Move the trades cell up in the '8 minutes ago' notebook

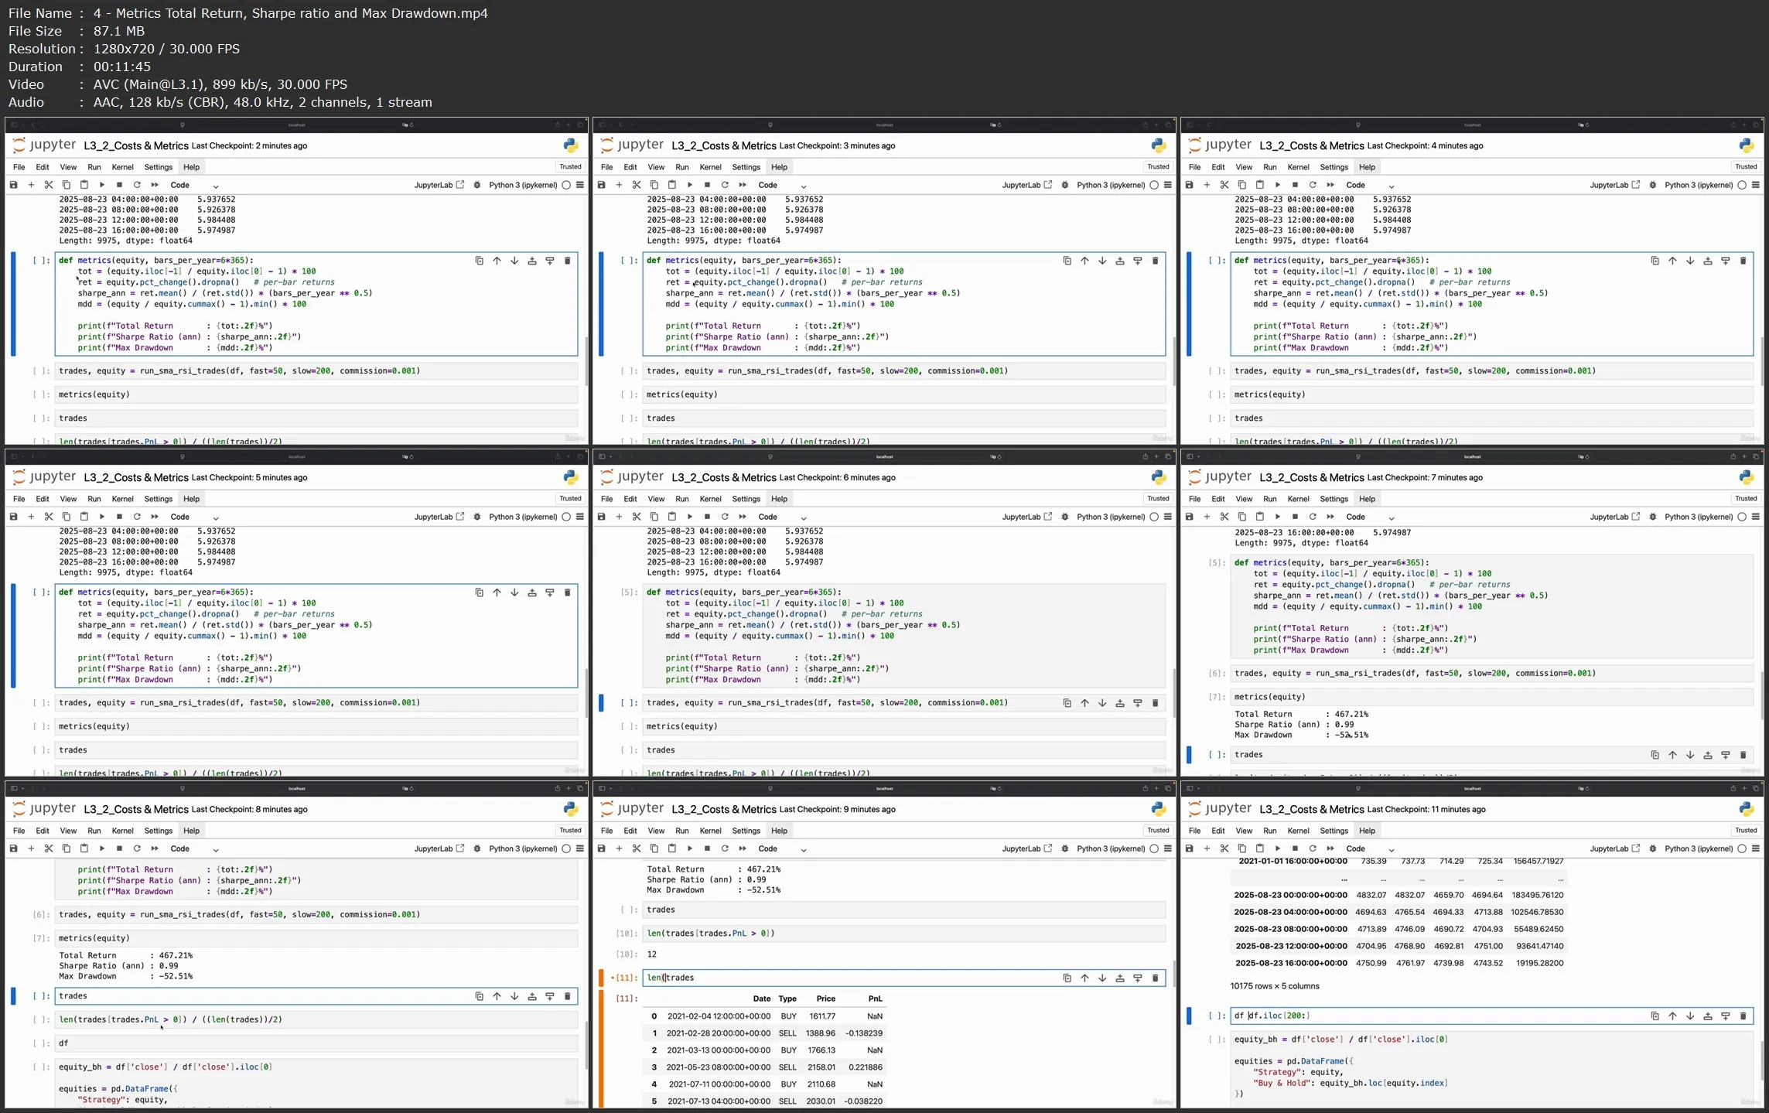[x=497, y=996]
